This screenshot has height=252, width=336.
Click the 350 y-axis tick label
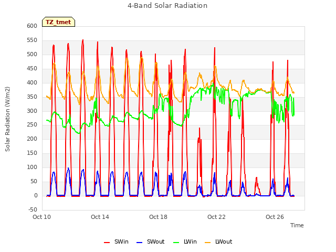(x=32, y=97)
